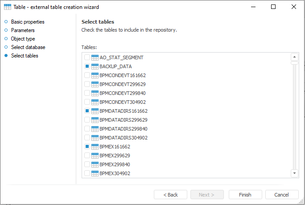Click the table icon next to BACKUP_DATA

coord(95,66)
